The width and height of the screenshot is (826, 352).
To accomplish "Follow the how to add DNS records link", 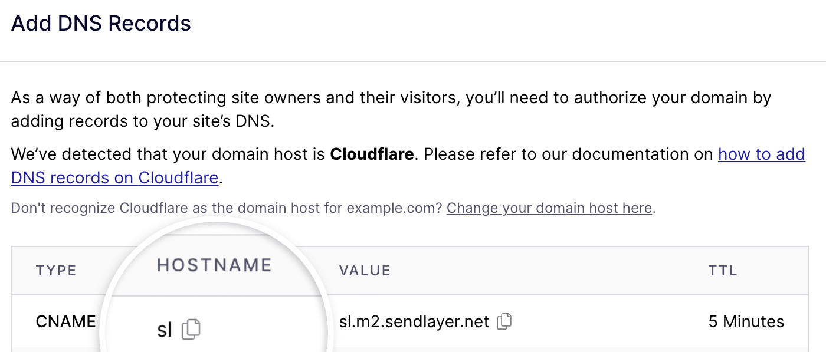I will pos(761,154).
